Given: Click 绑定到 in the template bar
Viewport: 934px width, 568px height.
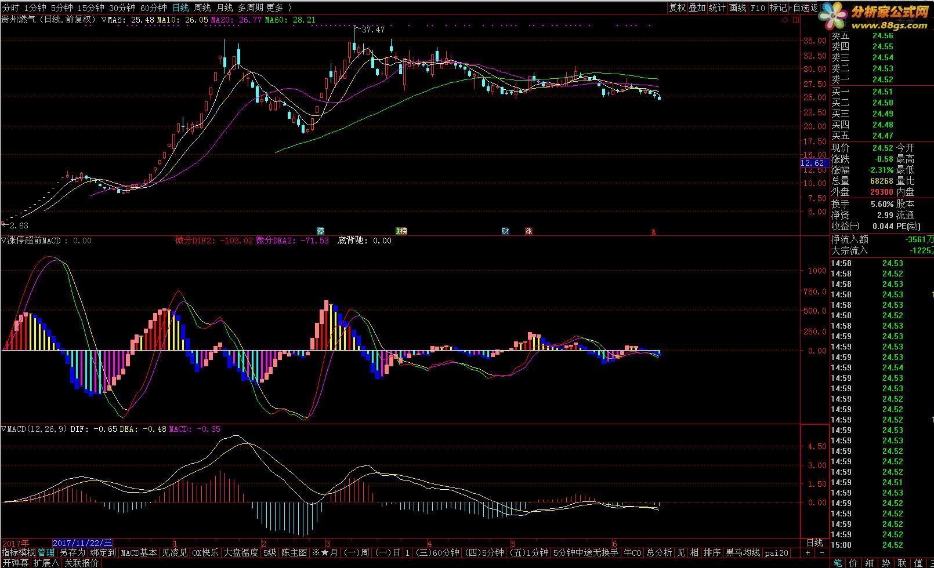Looking at the screenshot, I should point(103,553).
